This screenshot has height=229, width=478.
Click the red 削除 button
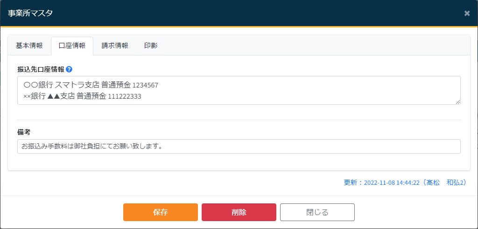coord(239,212)
